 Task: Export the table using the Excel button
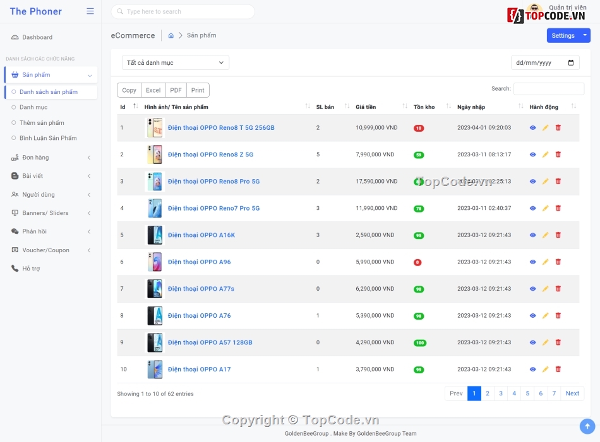[153, 90]
